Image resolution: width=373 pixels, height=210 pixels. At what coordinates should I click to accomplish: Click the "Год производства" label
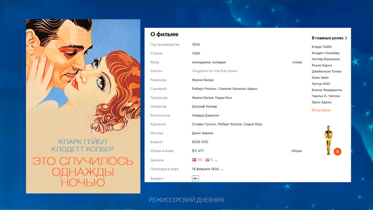(x=165, y=44)
